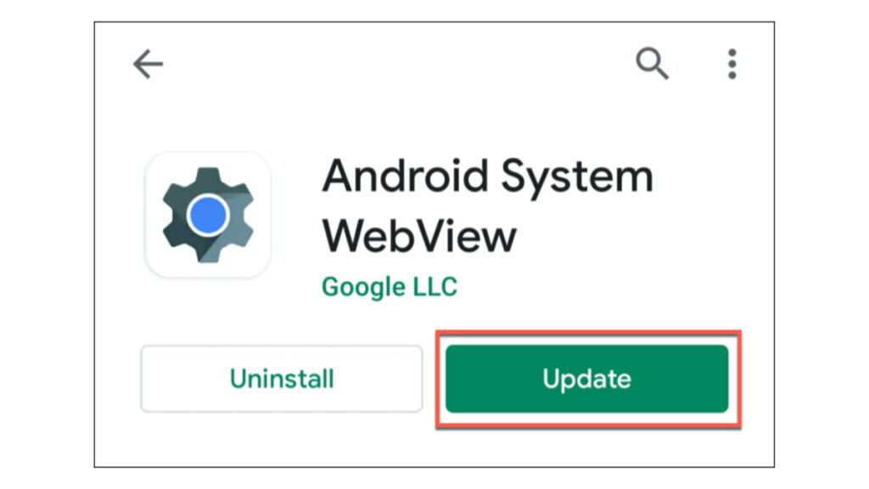Click the word WebView in the app name
This screenshot has width=869, height=489.
click(419, 236)
